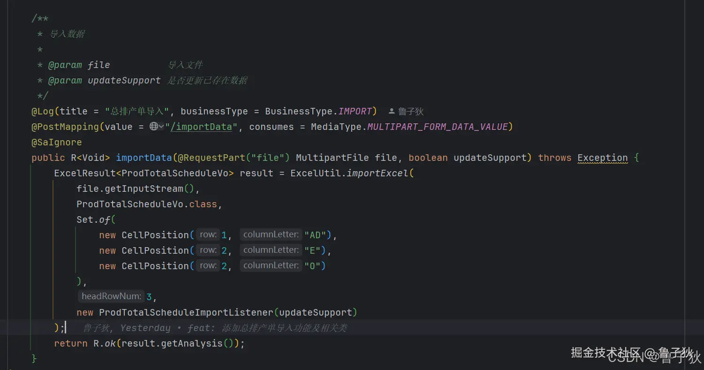Click the @SaIgnore annotation
This screenshot has width=704, height=370.
(x=57, y=142)
